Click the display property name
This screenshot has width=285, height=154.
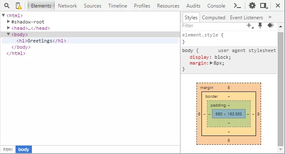pos(199,57)
